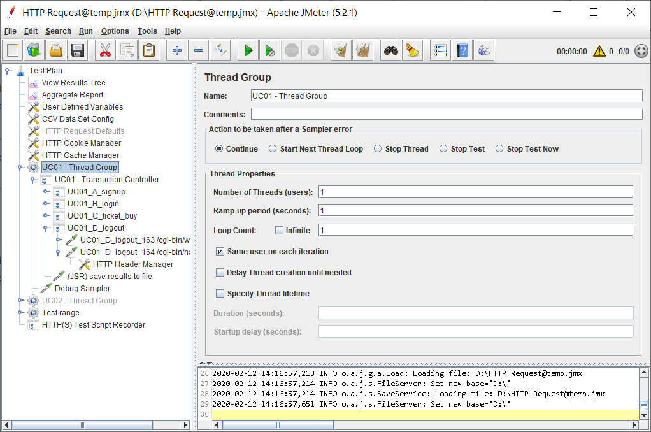651x432 pixels.
Task: Start the test with green play icon
Action: coord(248,51)
